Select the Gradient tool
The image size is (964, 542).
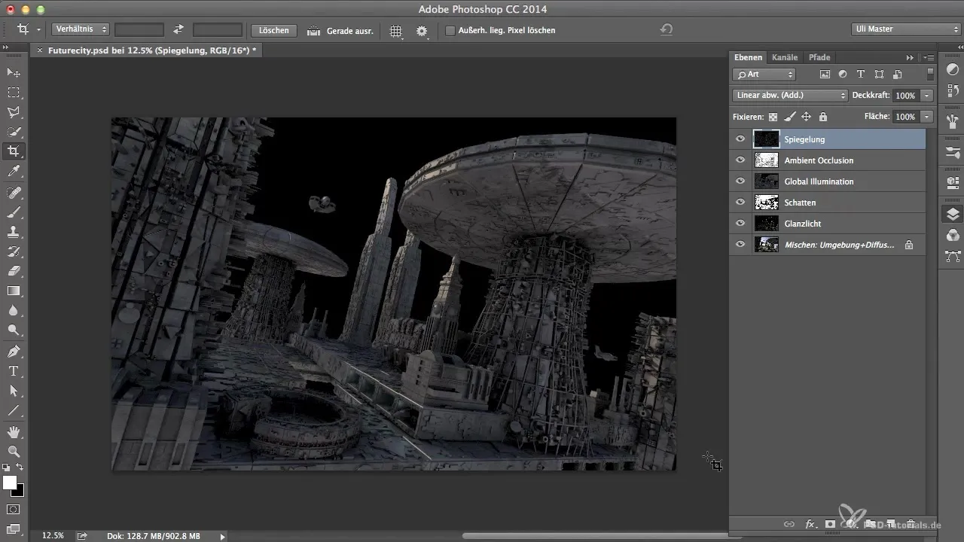click(14, 291)
